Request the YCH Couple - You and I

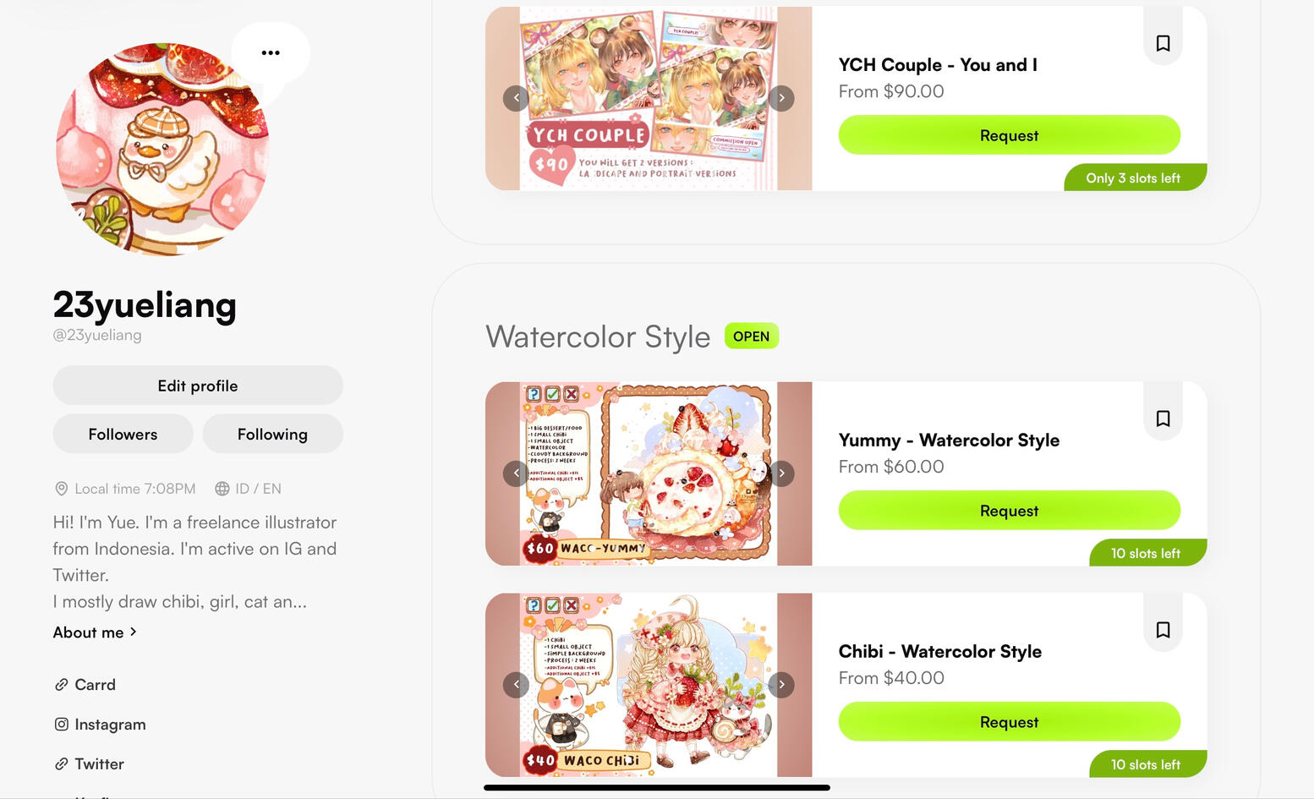(1009, 135)
